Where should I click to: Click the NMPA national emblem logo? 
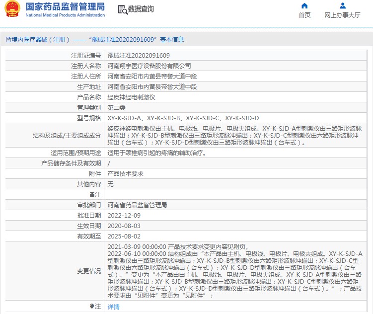click(x=12, y=9)
